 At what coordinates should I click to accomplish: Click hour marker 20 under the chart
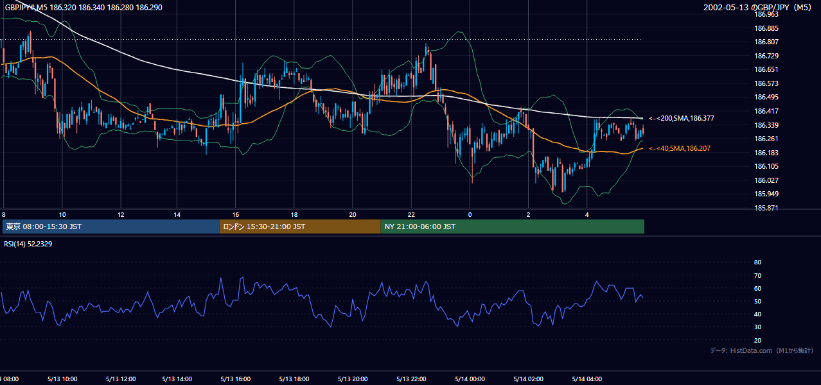pyautogui.click(x=353, y=214)
